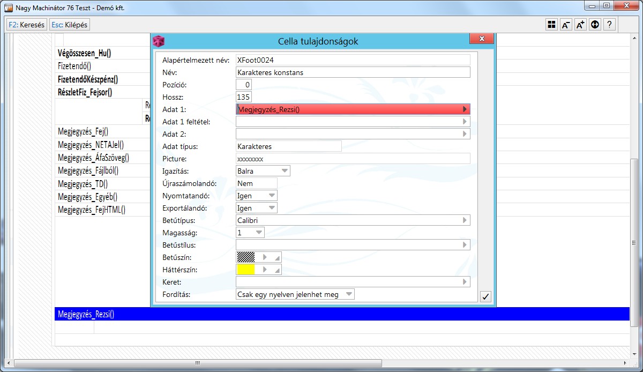Click the circular arrows toolbar icon
The image size is (643, 372).
(595, 25)
